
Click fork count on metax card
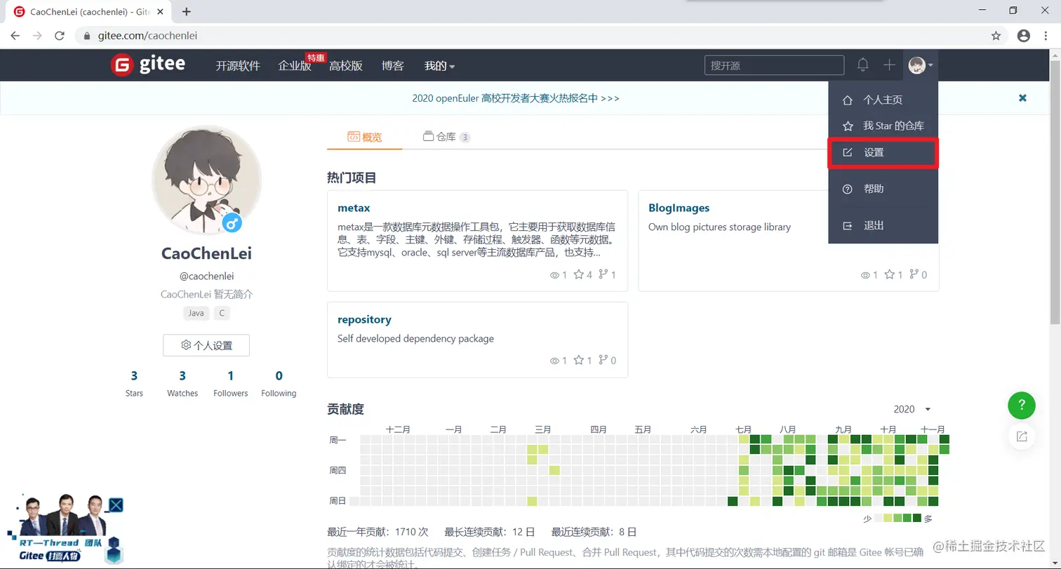coord(607,275)
